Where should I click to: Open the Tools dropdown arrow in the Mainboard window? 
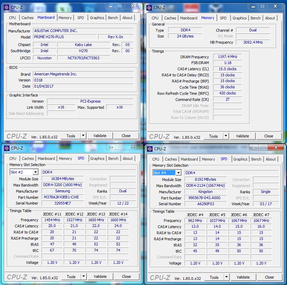tap(83, 136)
